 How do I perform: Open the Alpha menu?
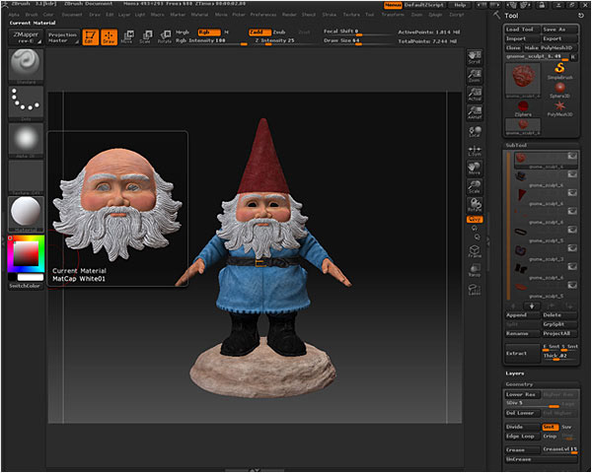pyautogui.click(x=14, y=15)
